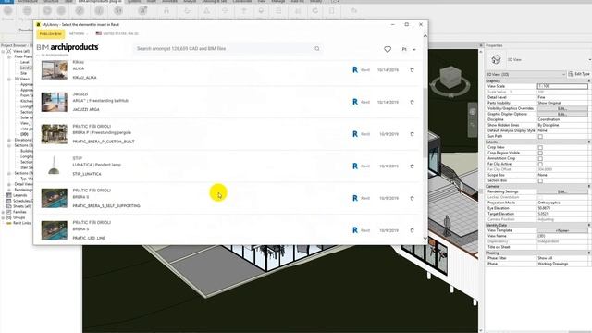Click the Sheets icon in Project Browser

pyautogui.click(x=9, y=206)
